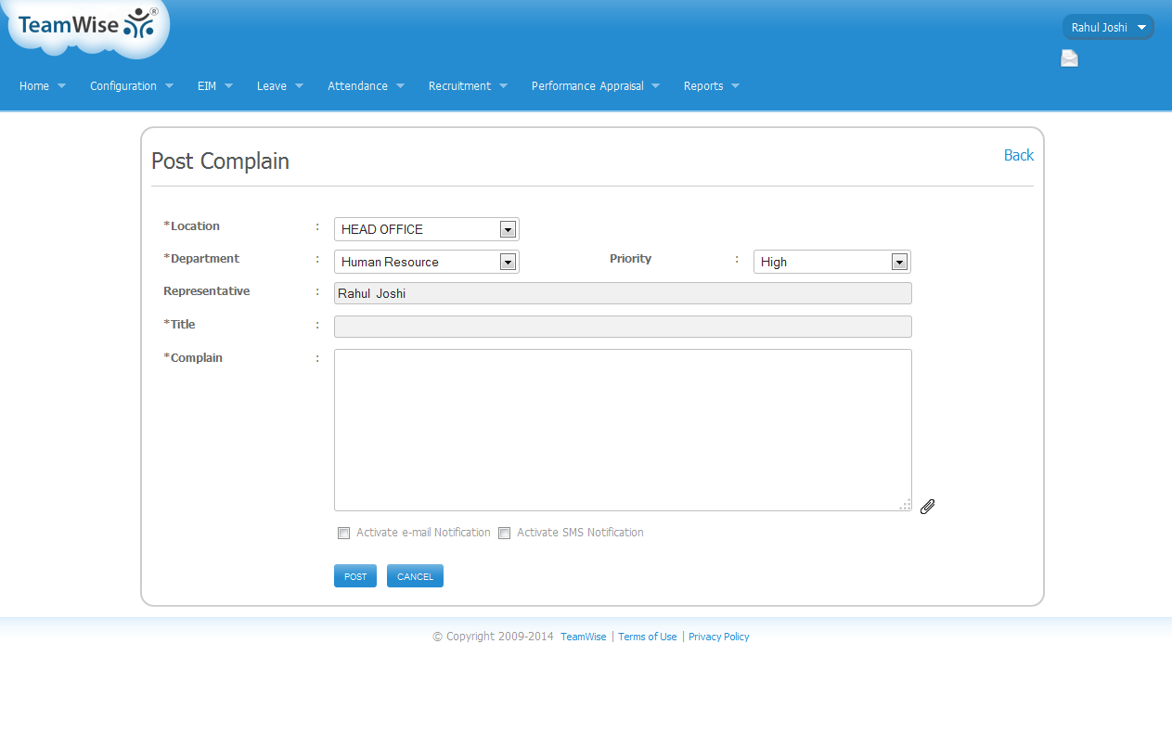Tick the Activate SMS Notification checkbox
1172x734 pixels.
click(x=505, y=533)
